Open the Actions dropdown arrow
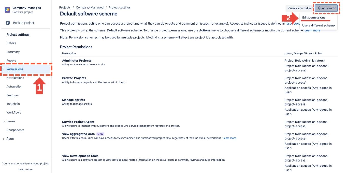Viewport: 346px width, 173px height. [335, 8]
